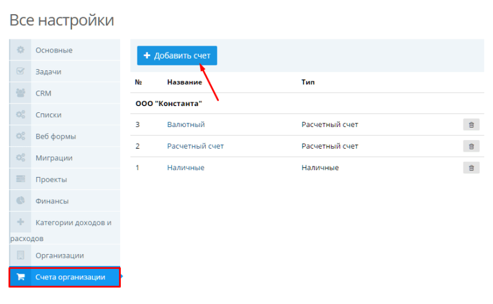Click the gear icon beside Основные
Screen dimensions: 493x304
pos(20,50)
